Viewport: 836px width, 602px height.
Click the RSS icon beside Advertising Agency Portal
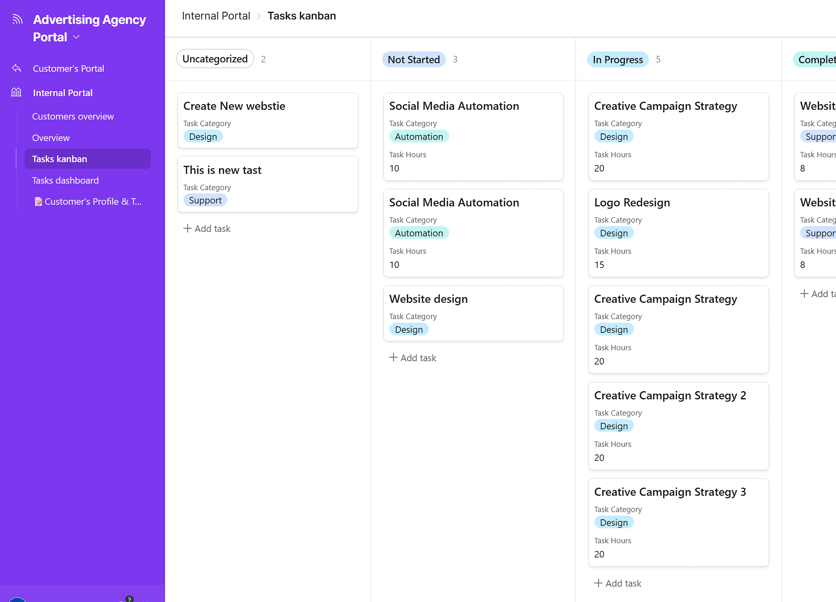[17, 19]
